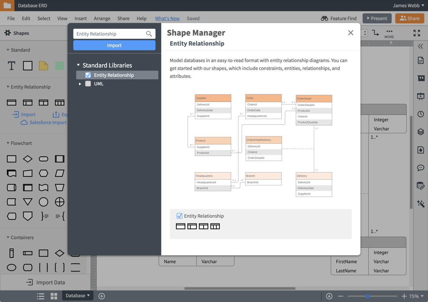Open the Layers panel in right sidebar
Image resolution: width=428 pixels, height=302 pixels.
(420, 132)
